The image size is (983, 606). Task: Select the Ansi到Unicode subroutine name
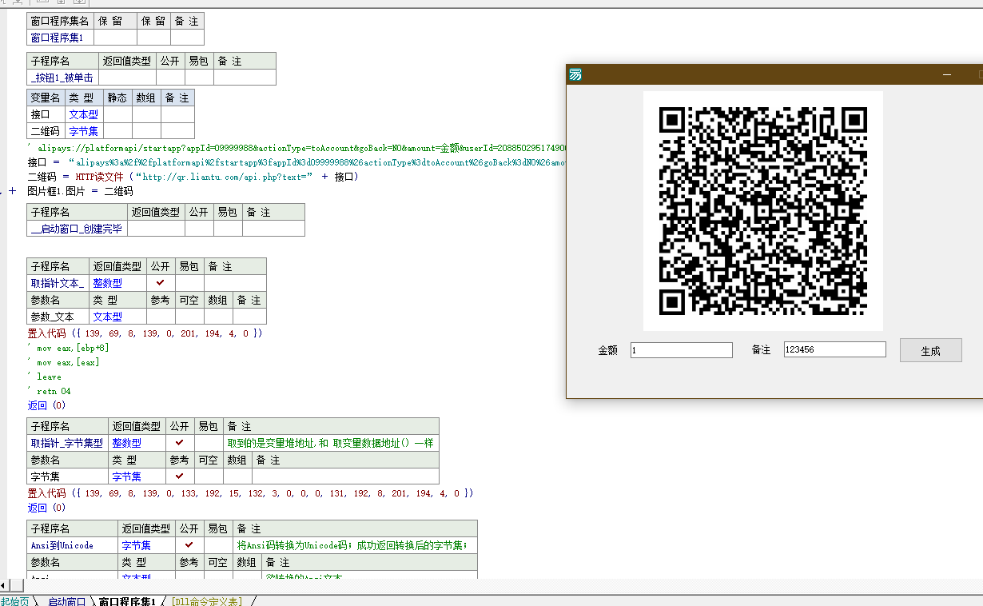click(72, 545)
